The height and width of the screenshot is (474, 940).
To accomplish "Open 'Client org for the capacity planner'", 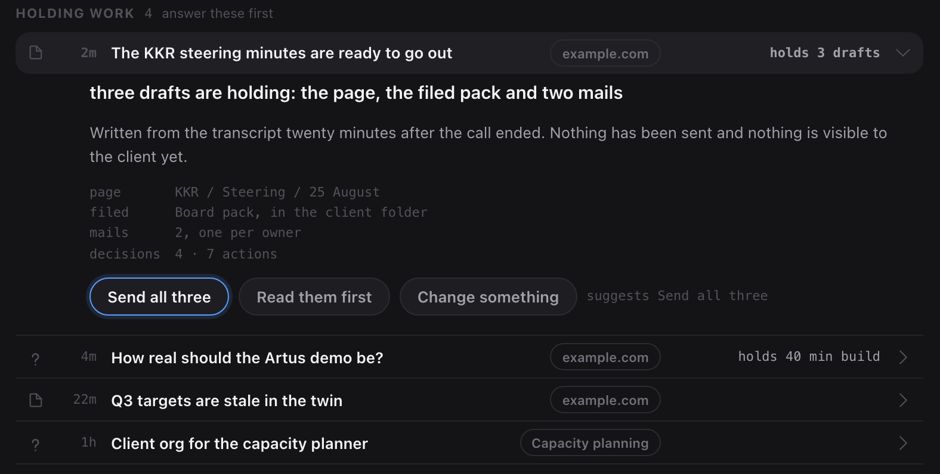I will tap(239, 444).
